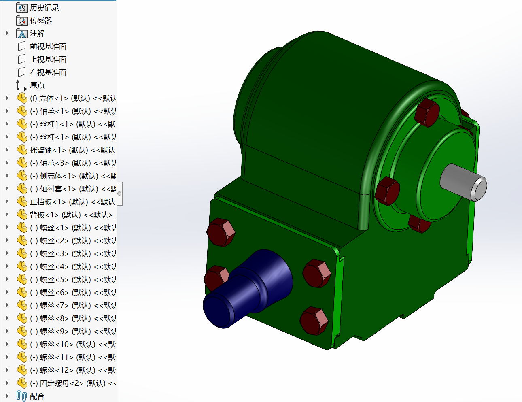Select the 正挡板<1> part icon
This screenshot has height=402, width=522.
[22, 202]
